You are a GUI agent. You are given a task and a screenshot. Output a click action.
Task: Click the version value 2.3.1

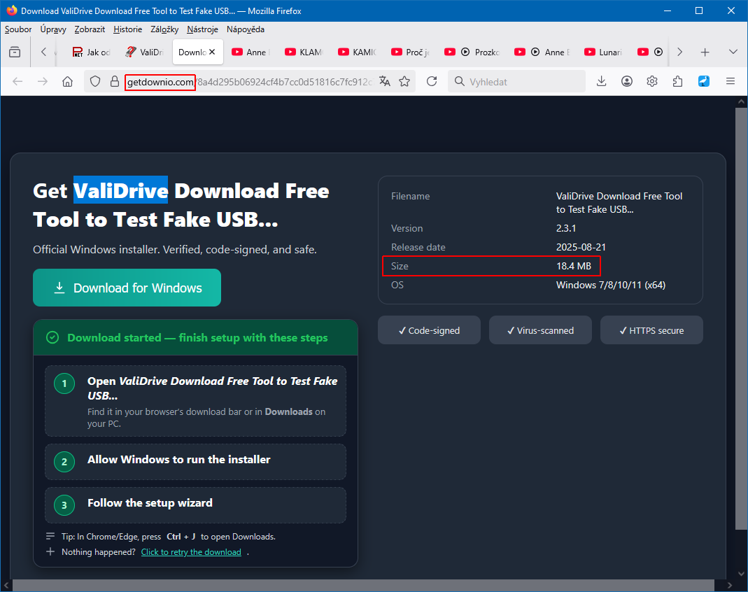[x=566, y=228]
